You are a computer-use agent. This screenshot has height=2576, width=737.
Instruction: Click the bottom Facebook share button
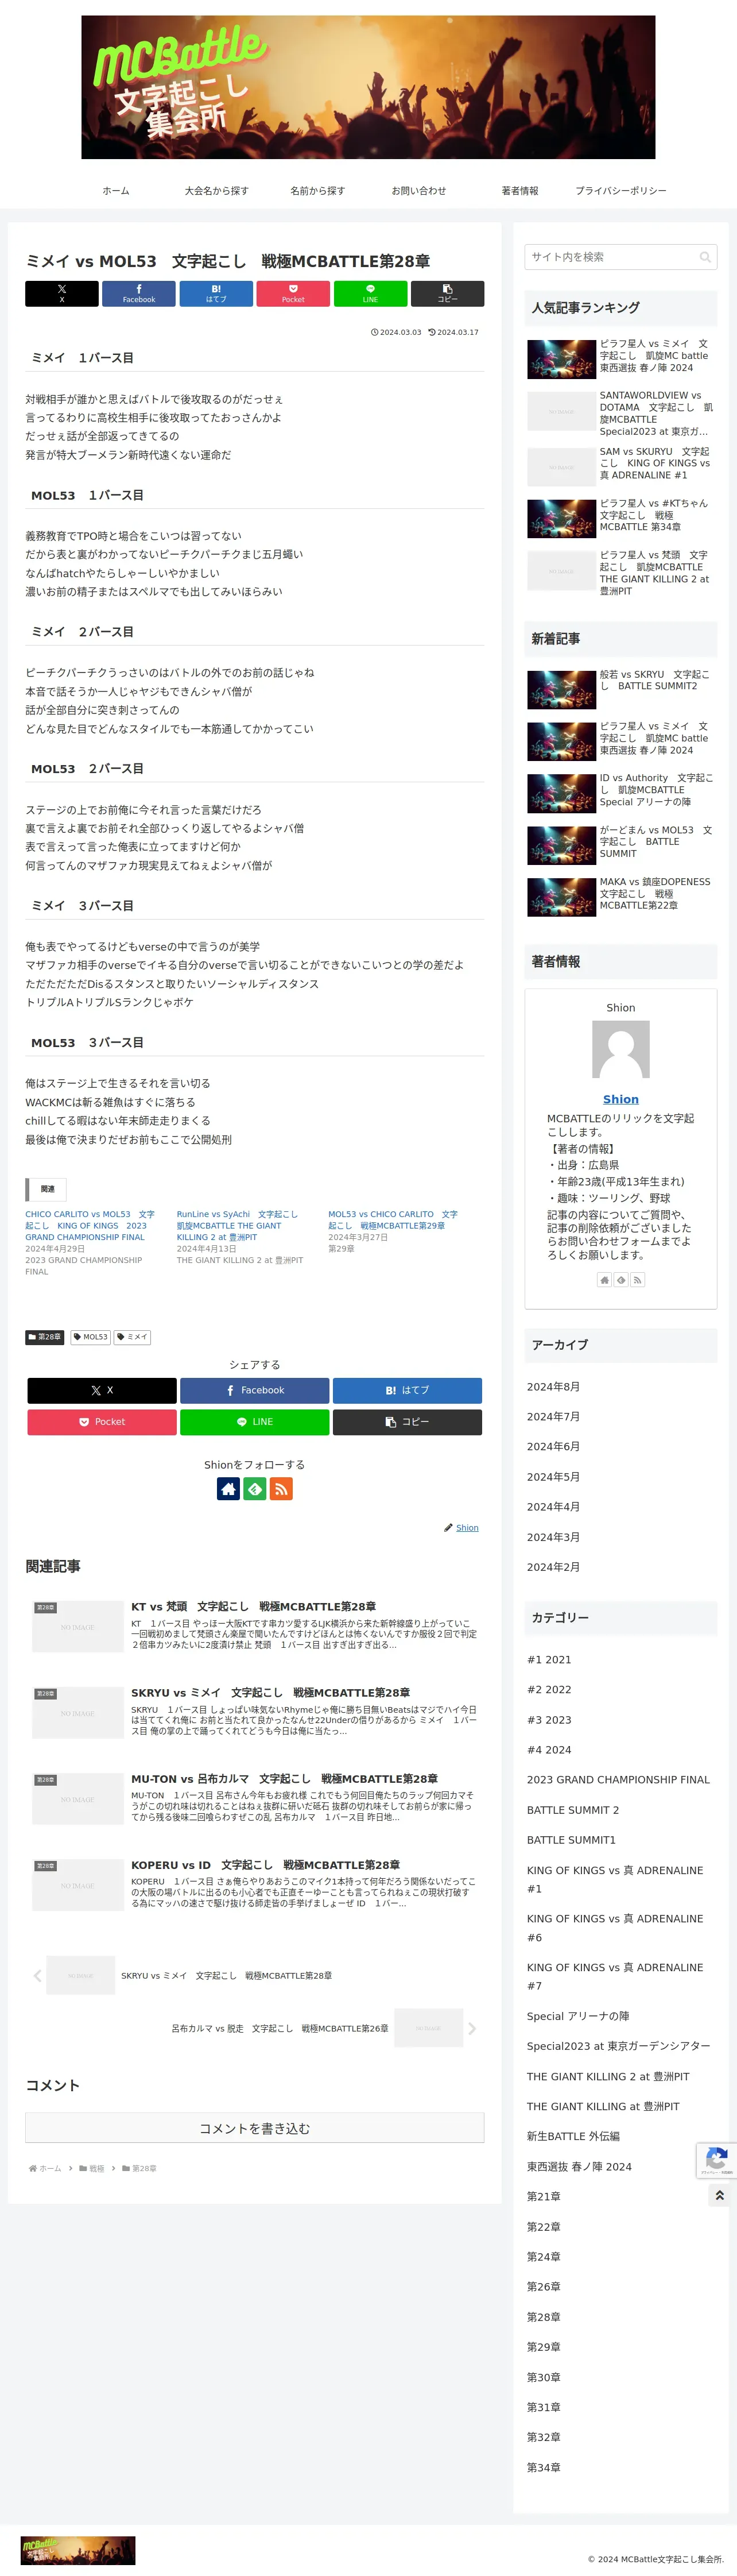point(255,1390)
